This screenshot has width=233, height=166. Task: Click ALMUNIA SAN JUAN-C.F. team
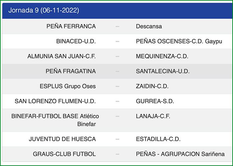coord(62,56)
